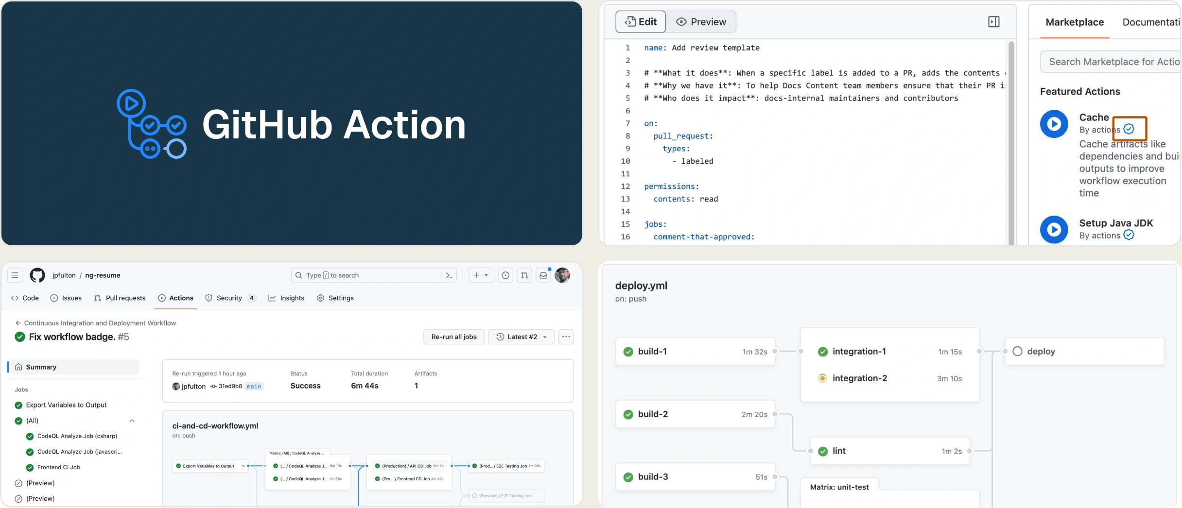The height and width of the screenshot is (508, 1182).
Task: Open the build-1 job node
Action: 695,352
